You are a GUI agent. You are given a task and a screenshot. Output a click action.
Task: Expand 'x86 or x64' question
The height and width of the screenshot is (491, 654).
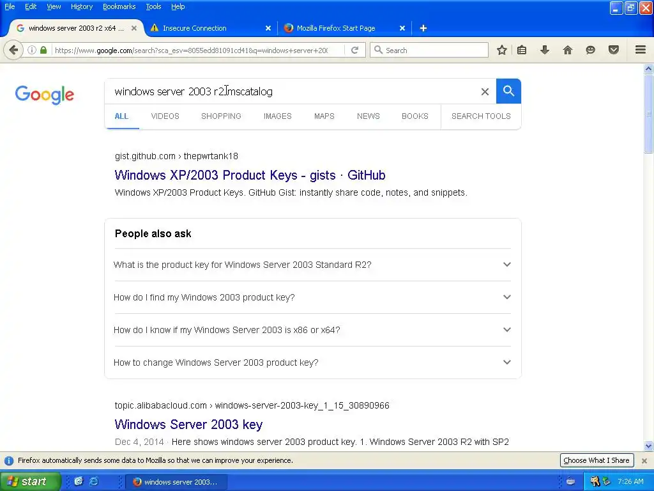tap(312, 330)
